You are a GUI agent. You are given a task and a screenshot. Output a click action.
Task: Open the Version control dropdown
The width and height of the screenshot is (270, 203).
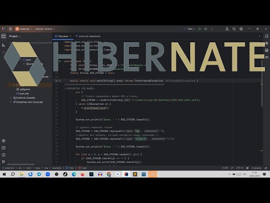pyautogui.click(x=45, y=29)
